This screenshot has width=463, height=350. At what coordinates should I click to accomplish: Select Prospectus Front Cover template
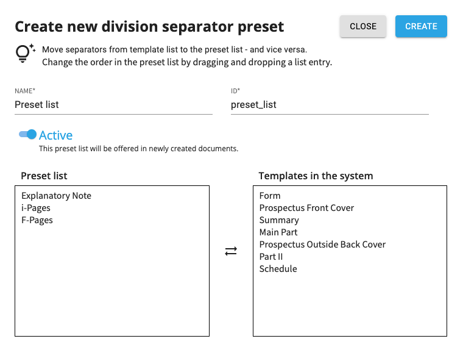[x=306, y=208]
